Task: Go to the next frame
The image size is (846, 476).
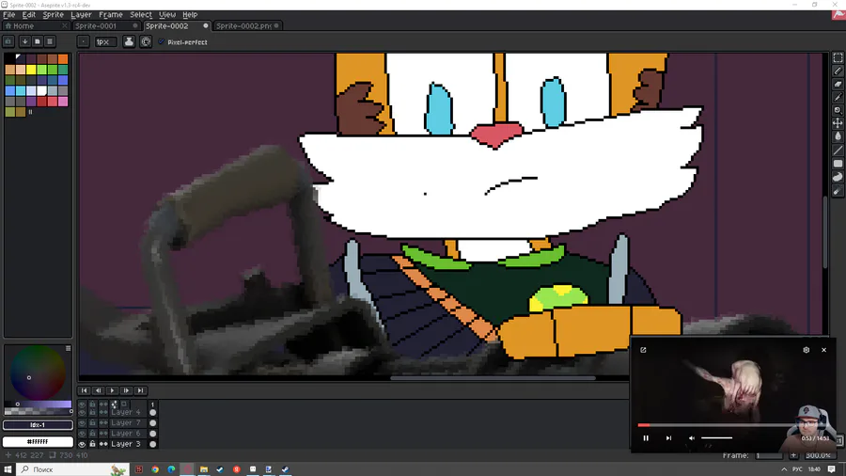Action: (x=126, y=390)
